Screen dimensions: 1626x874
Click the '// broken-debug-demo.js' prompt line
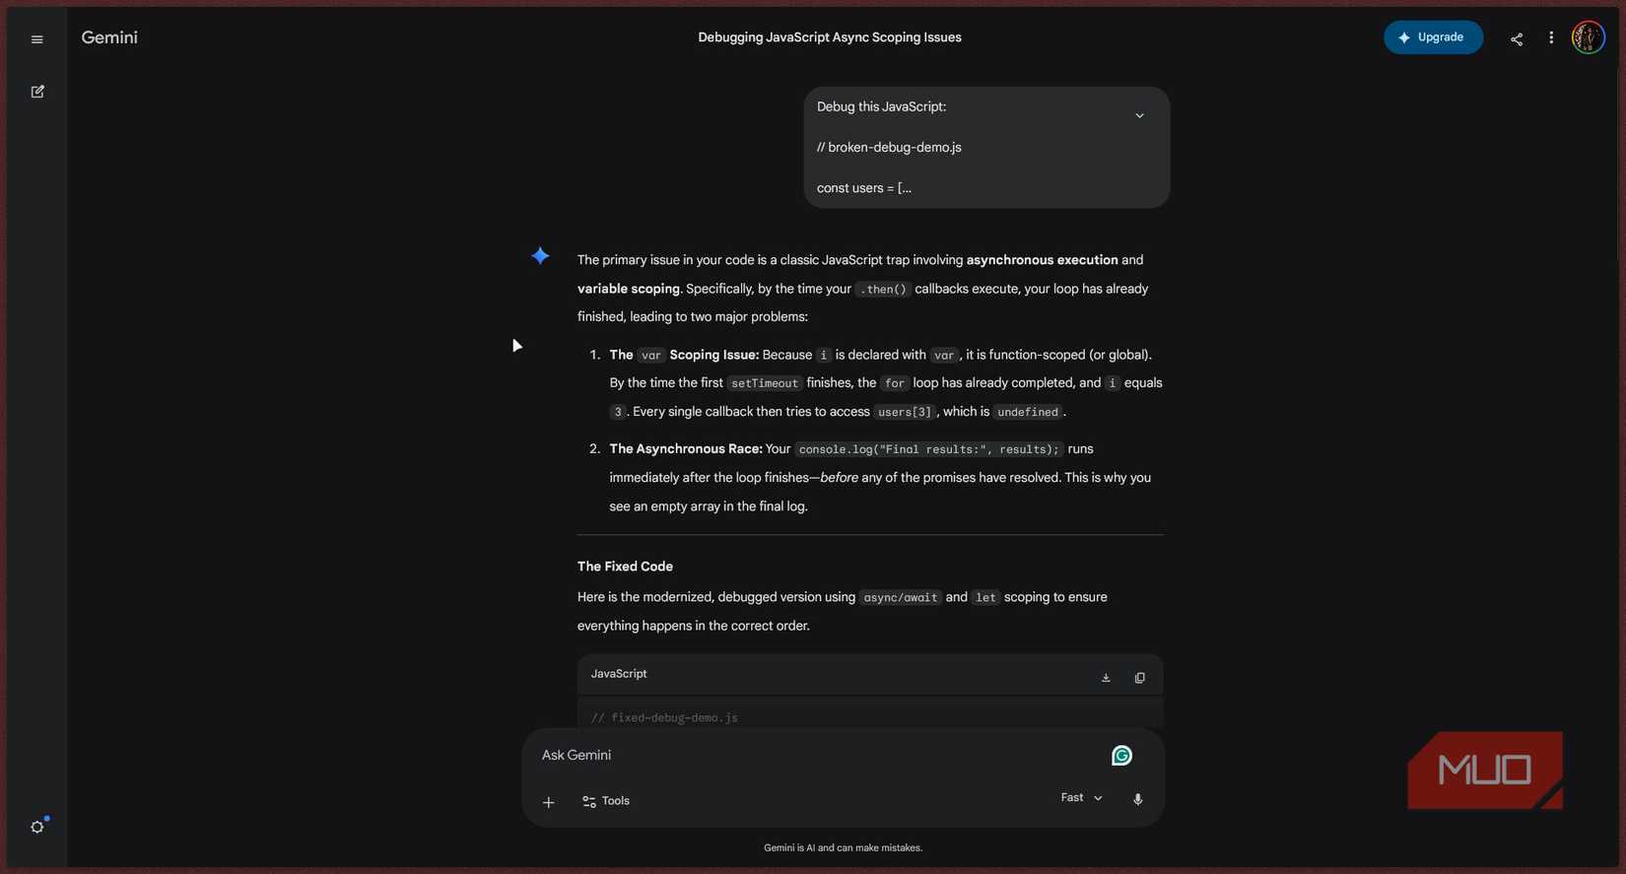click(x=889, y=148)
